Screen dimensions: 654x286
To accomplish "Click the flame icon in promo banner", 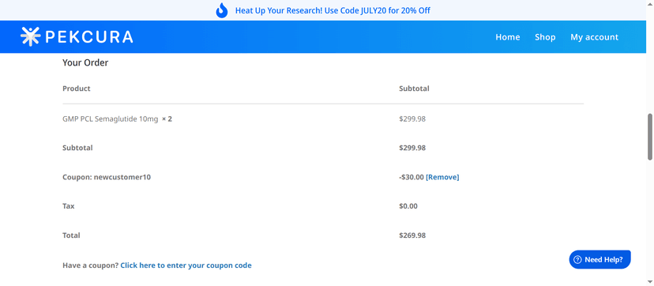I will click(222, 10).
